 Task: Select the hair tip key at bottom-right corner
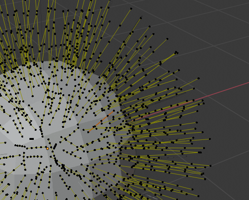click(198, 196)
